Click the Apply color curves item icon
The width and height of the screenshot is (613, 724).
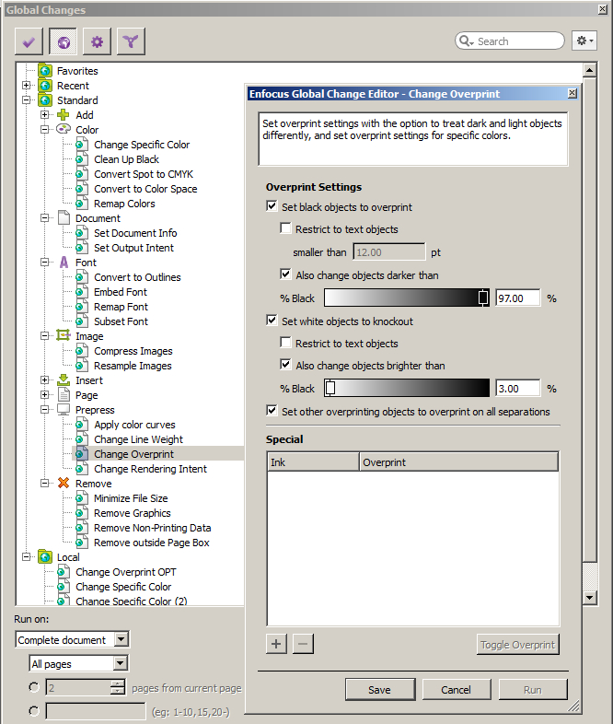pos(82,425)
